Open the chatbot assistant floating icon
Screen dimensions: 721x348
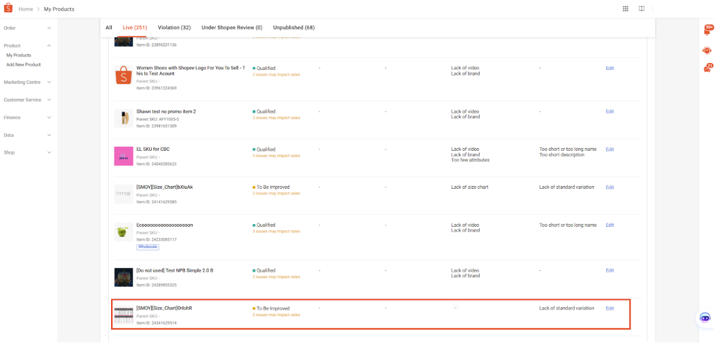[705, 318]
